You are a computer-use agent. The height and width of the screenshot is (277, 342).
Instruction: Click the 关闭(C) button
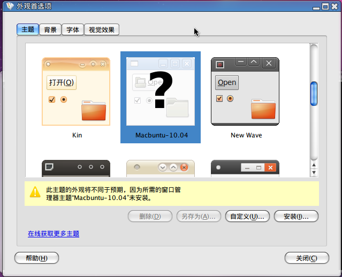tap(307, 258)
